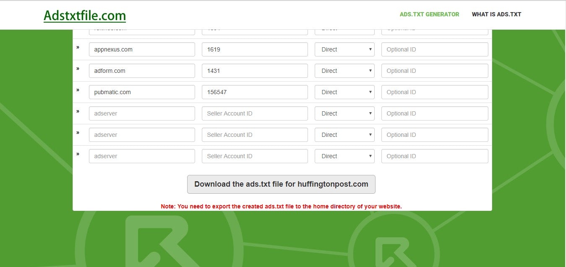Screen dimensions: 566x267
Task: Open the ADS.TXT GENERATOR page
Action: click(x=429, y=14)
